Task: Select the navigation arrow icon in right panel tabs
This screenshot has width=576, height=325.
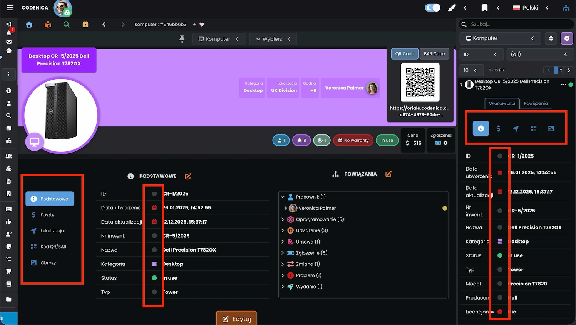Action: point(516,128)
